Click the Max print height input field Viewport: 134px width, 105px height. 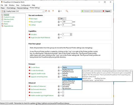(x=67, y=22)
